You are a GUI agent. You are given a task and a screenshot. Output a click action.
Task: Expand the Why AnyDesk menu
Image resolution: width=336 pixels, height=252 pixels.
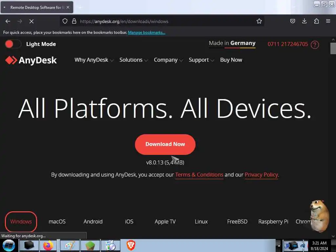(x=94, y=60)
